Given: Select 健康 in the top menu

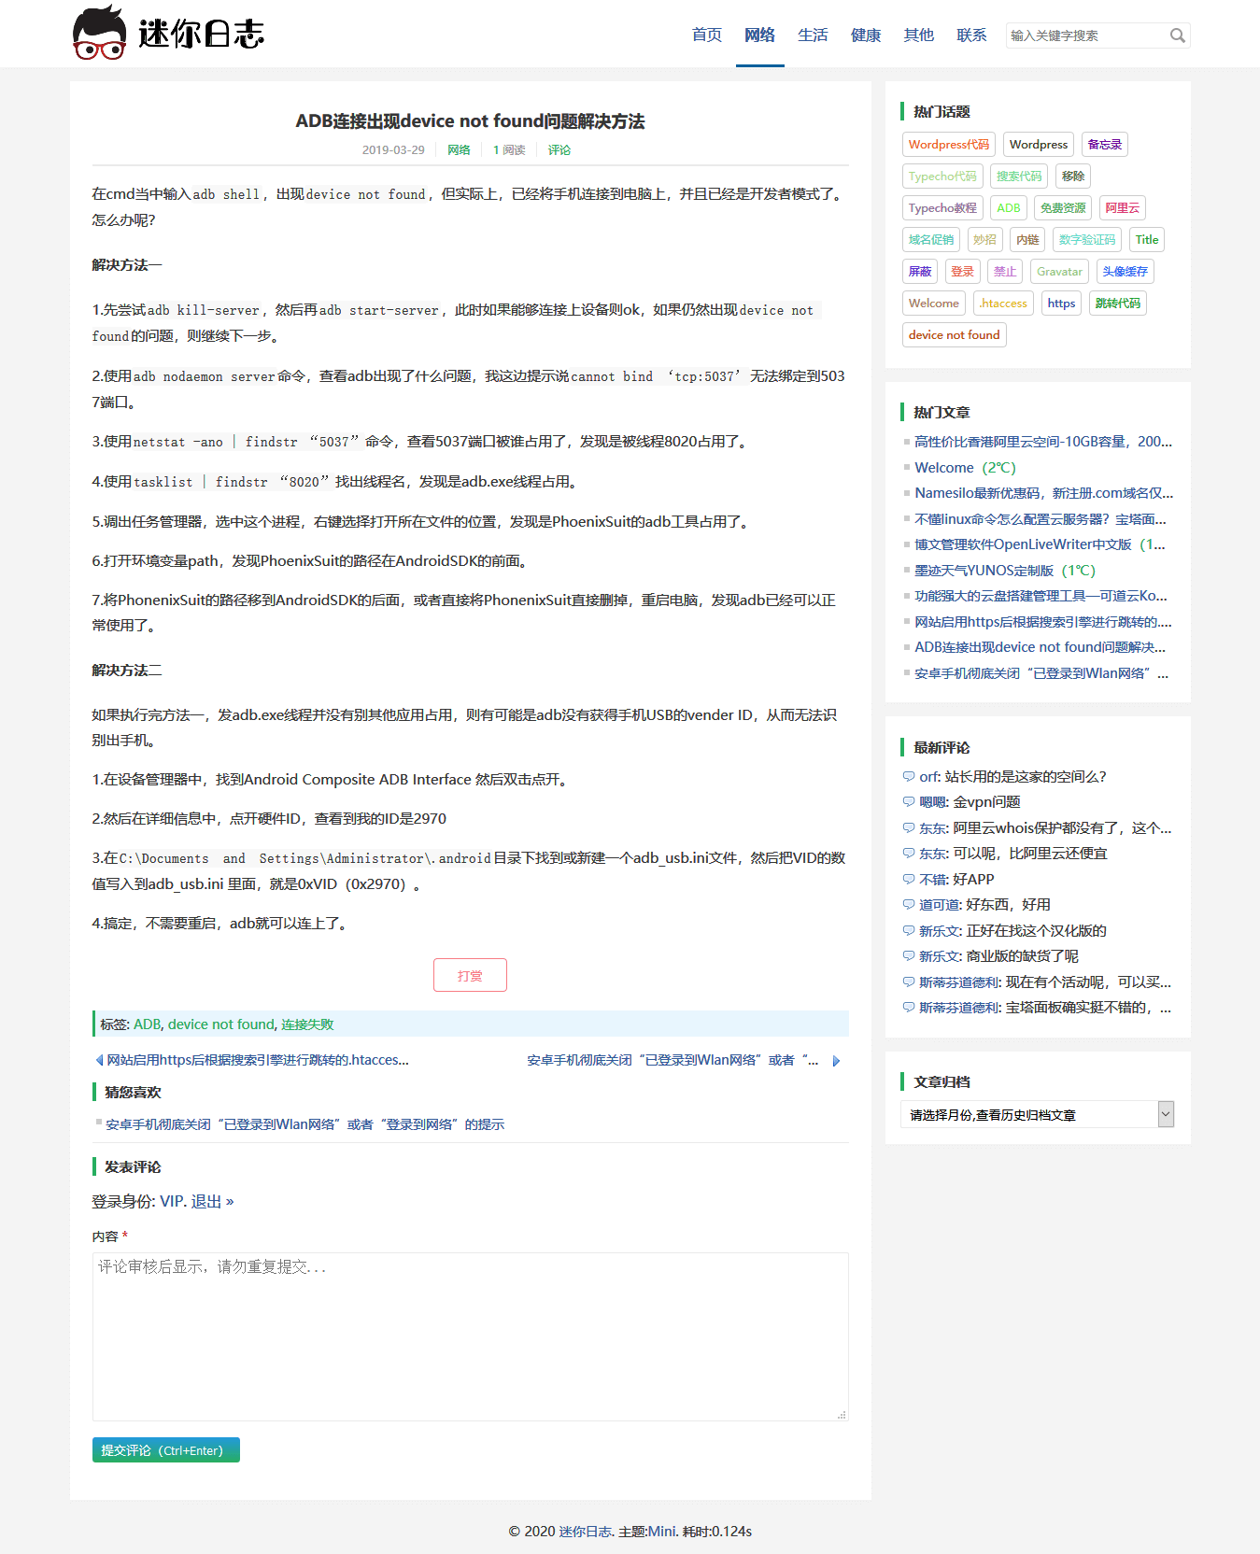Looking at the screenshot, I should (x=865, y=35).
